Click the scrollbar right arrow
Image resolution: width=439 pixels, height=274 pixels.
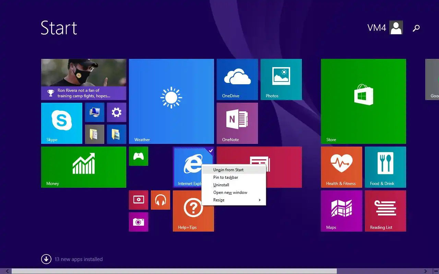(426, 271)
